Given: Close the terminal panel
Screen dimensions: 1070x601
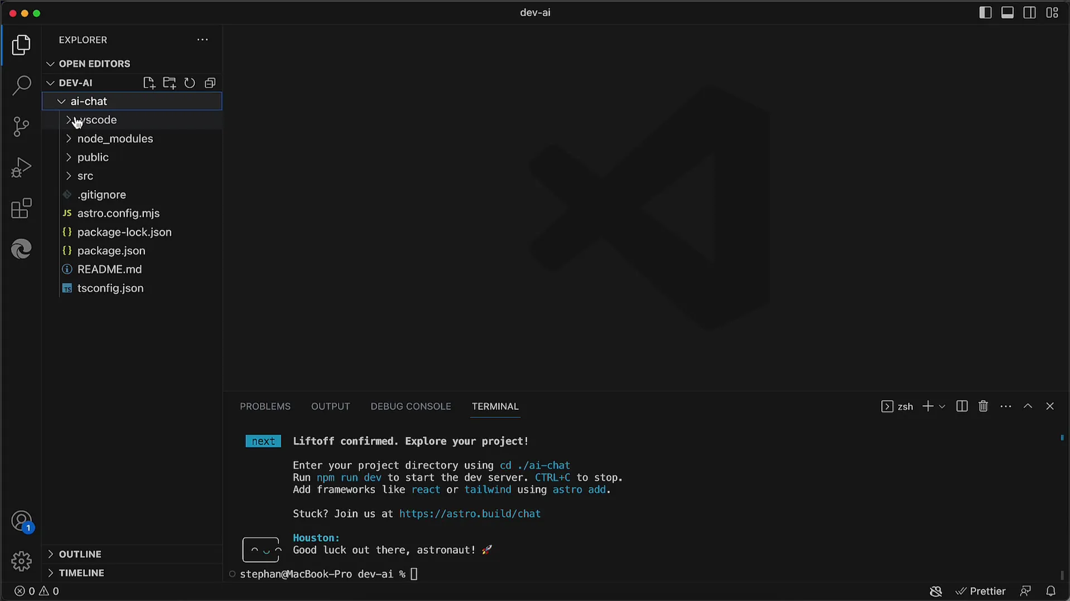Looking at the screenshot, I should (1050, 406).
